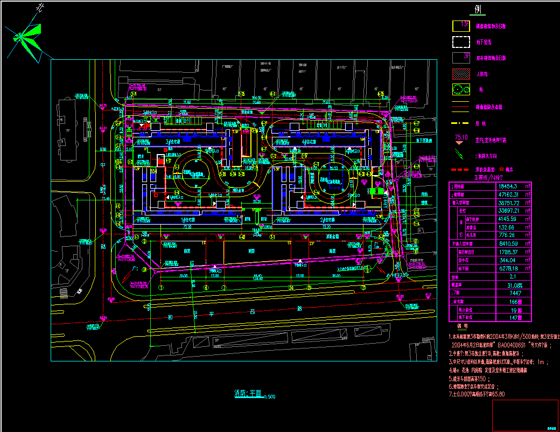
Task: Click the 平 character of the road name
Action: [212, 313]
